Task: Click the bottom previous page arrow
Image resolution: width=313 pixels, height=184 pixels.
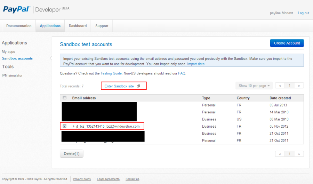Action: click(280, 154)
